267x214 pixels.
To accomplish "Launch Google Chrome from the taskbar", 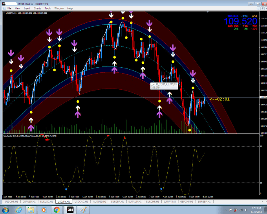I will (x=57, y=210).
